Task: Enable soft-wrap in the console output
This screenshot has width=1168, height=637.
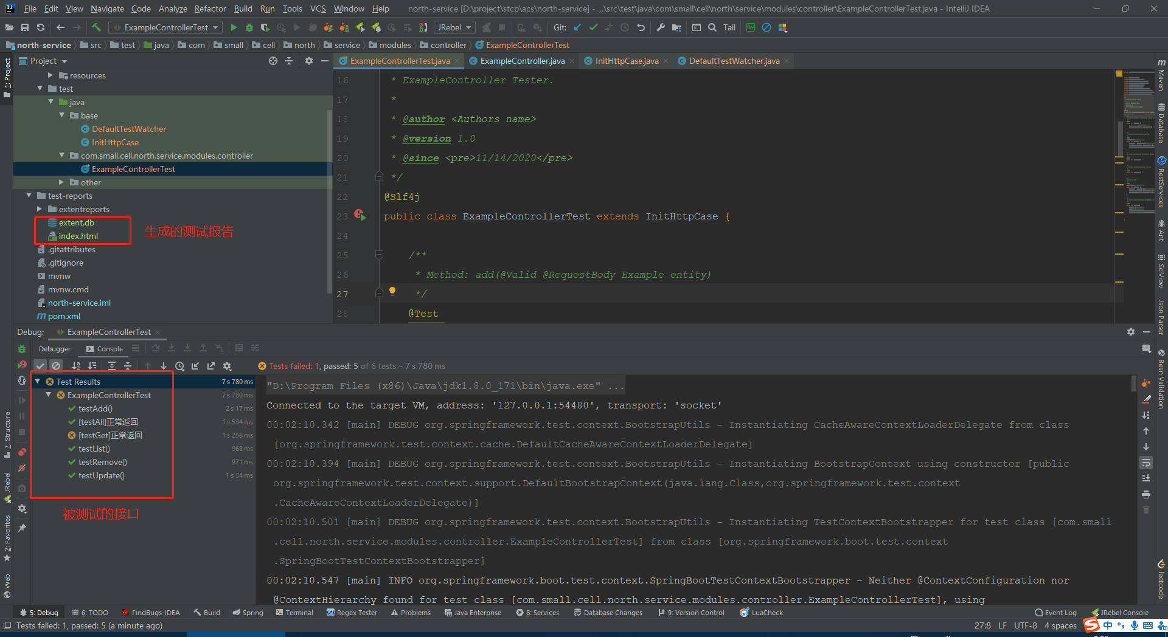Action: (x=1147, y=463)
